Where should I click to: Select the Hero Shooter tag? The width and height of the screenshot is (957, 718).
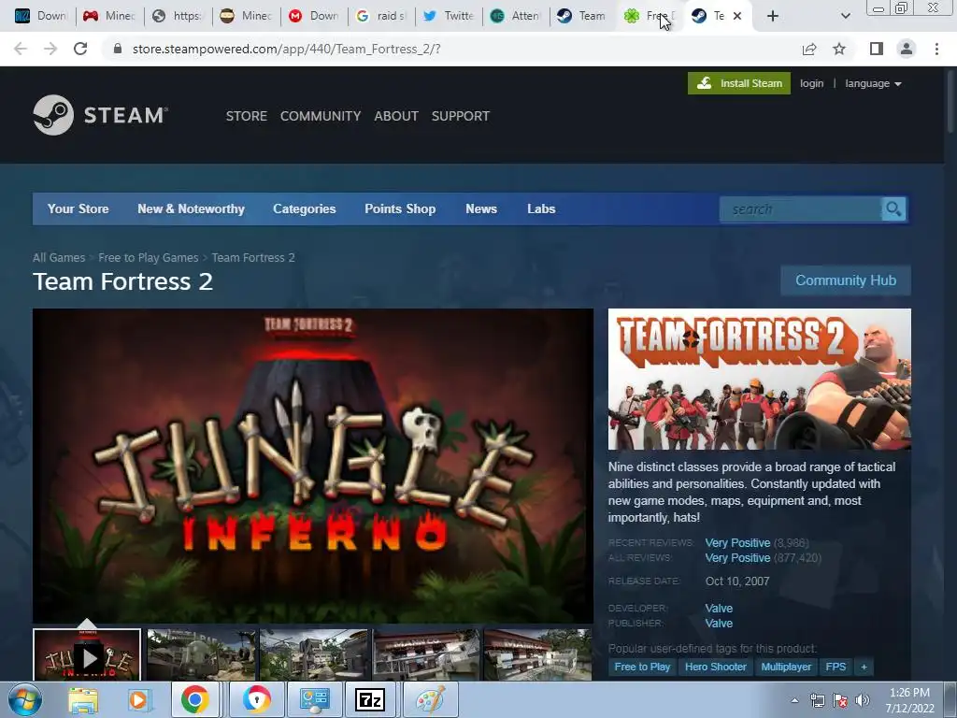[x=715, y=667]
